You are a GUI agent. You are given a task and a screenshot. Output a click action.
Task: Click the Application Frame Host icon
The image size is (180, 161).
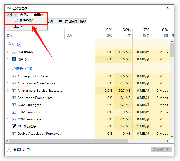point(14,98)
